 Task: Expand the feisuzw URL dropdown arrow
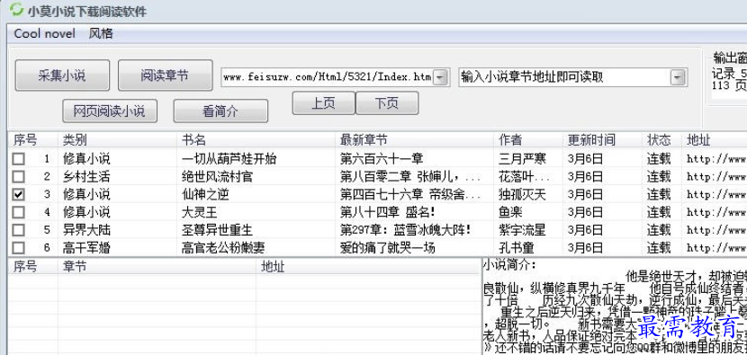pos(441,76)
